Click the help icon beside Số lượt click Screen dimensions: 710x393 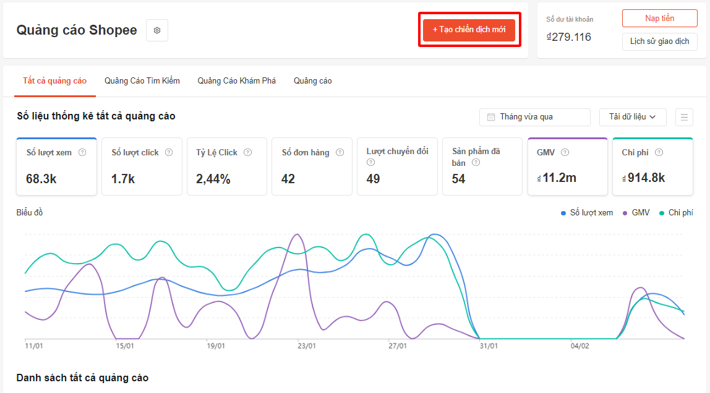tap(169, 152)
